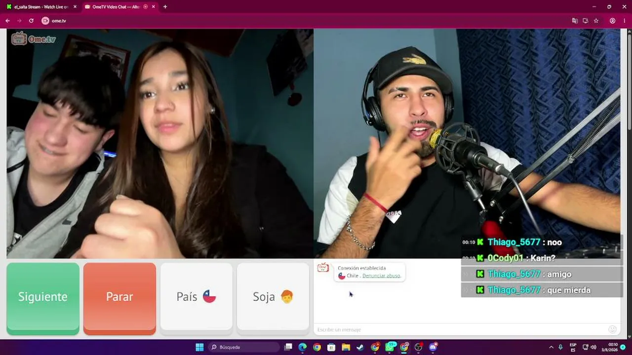Go back in browser history
Image resolution: width=632 pixels, height=355 pixels.
(7, 21)
